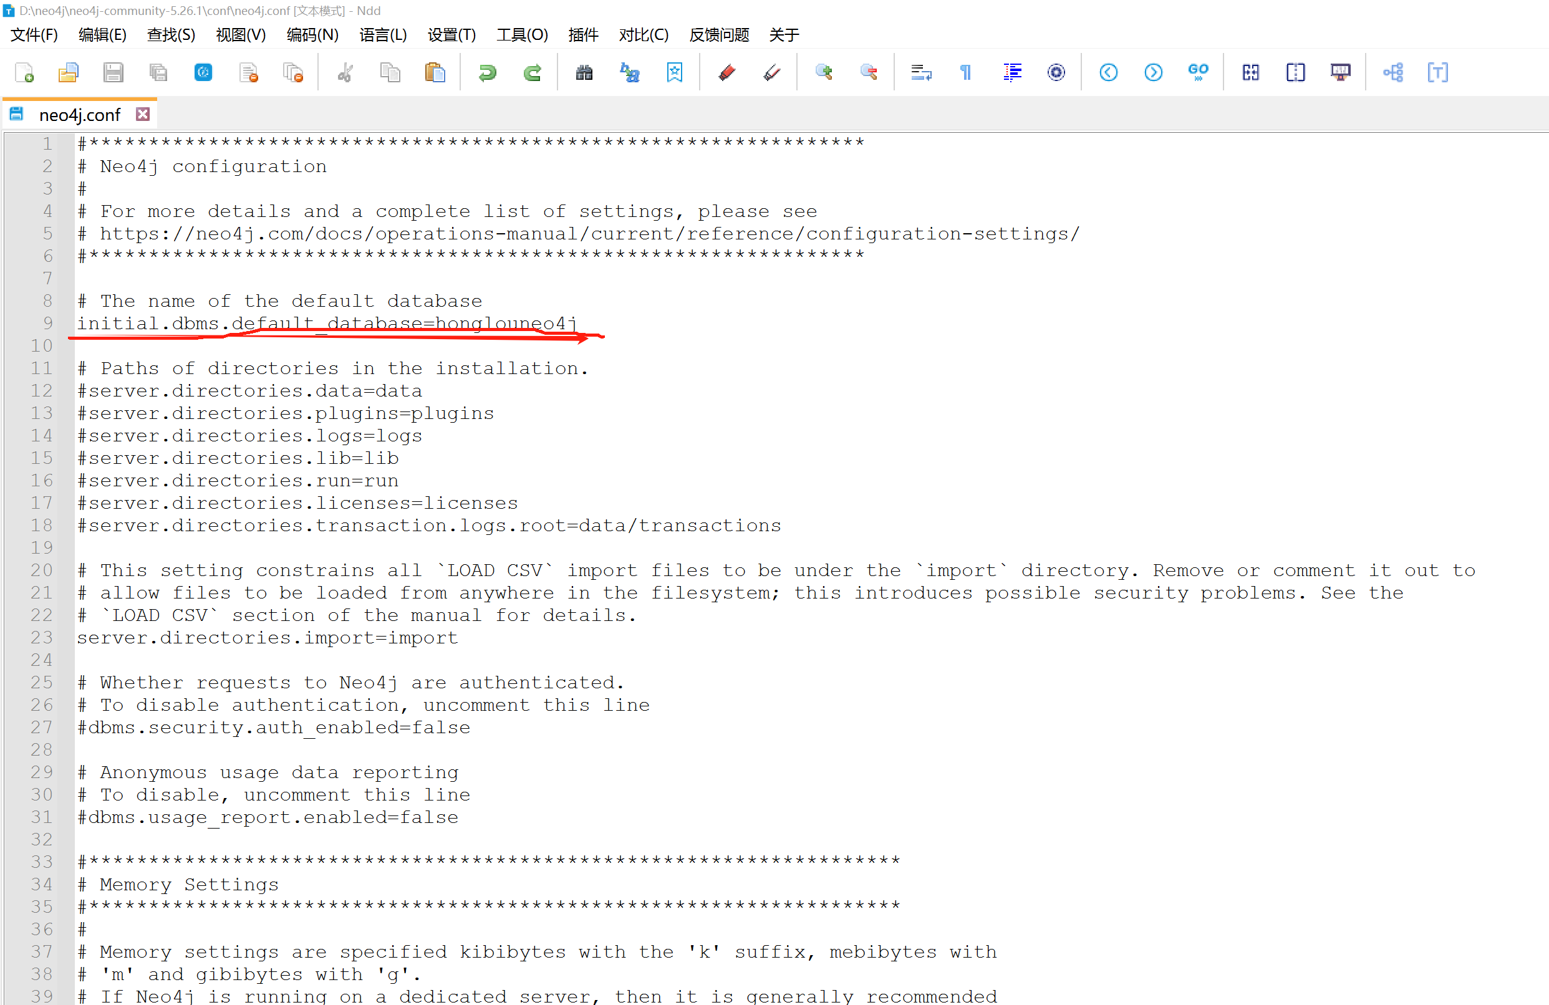The width and height of the screenshot is (1549, 1005).
Task: Click the GO to line icon
Action: [x=1197, y=72]
